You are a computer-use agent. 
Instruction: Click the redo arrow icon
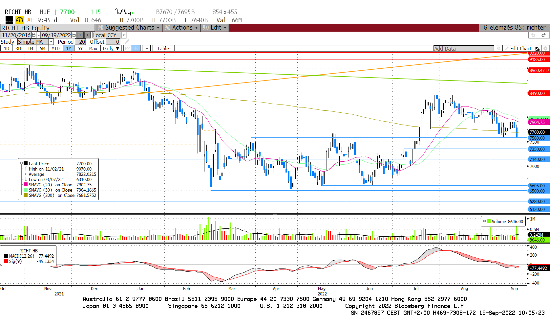click(x=544, y=35)
